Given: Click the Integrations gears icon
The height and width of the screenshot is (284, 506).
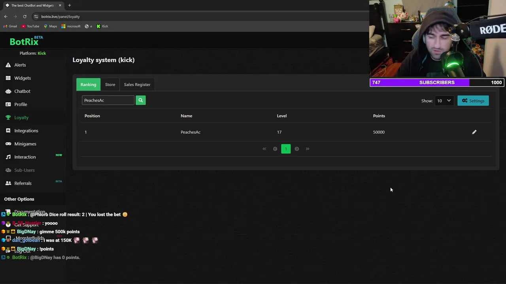Looking at the screenshot, I should (x=8, y=131).
